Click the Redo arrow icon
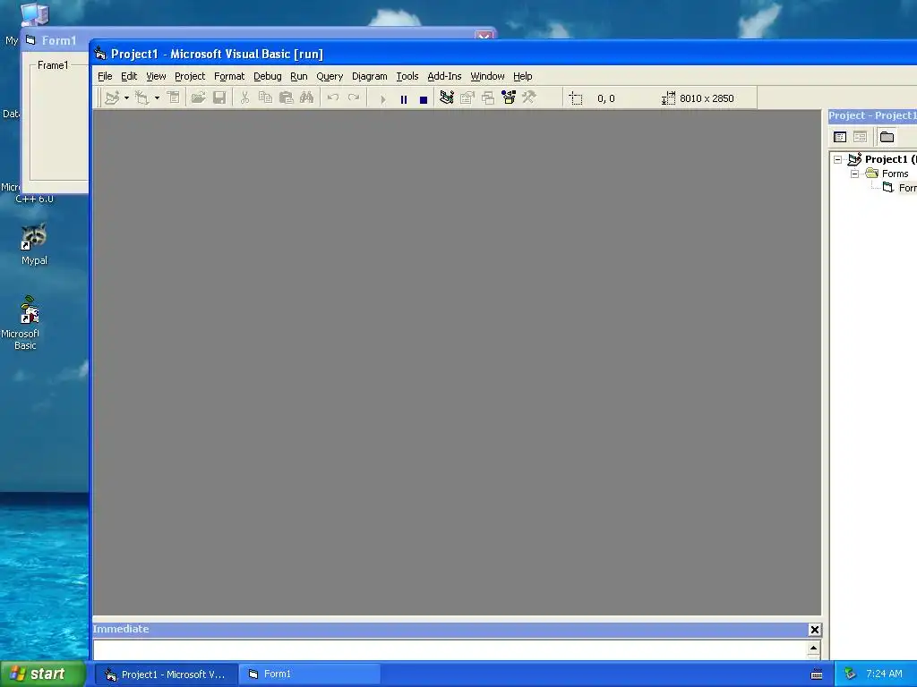917x687 pixels. (353, 98)
